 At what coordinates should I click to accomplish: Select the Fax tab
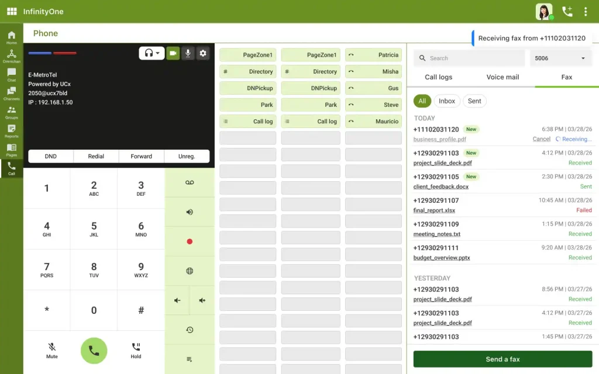tap(566, 77)
